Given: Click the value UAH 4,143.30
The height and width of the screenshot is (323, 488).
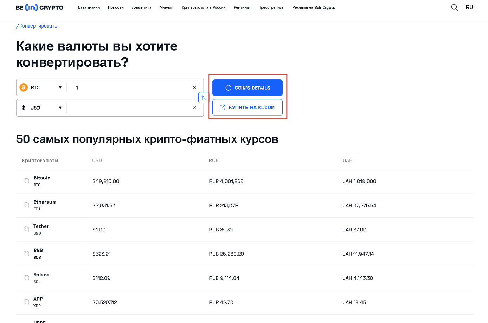Looking at the screenshot, I should [358, 278].
